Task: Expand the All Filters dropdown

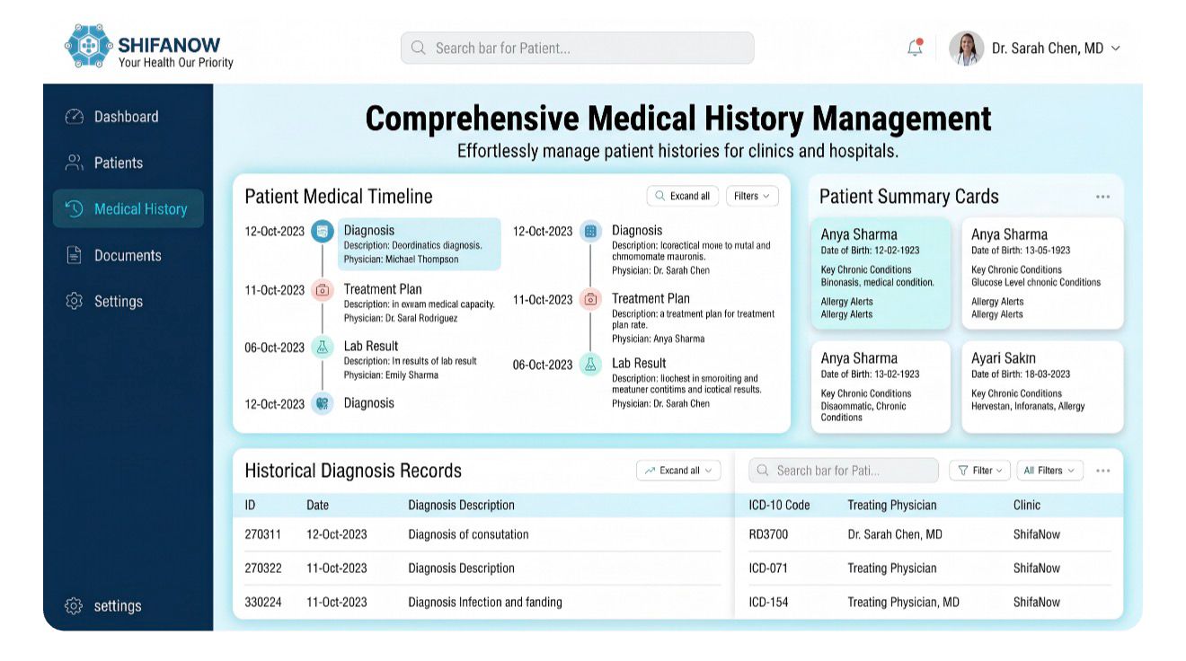Action: 1049,471
